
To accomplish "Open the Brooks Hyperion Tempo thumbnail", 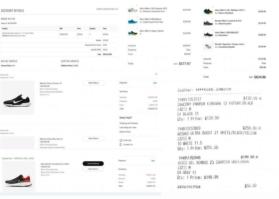I will pos(208,47).
